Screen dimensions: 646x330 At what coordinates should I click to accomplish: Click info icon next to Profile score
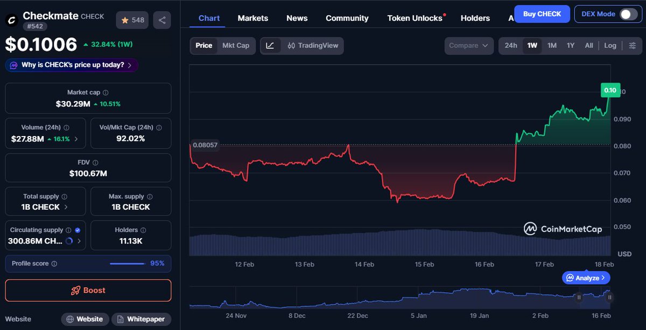54,264
